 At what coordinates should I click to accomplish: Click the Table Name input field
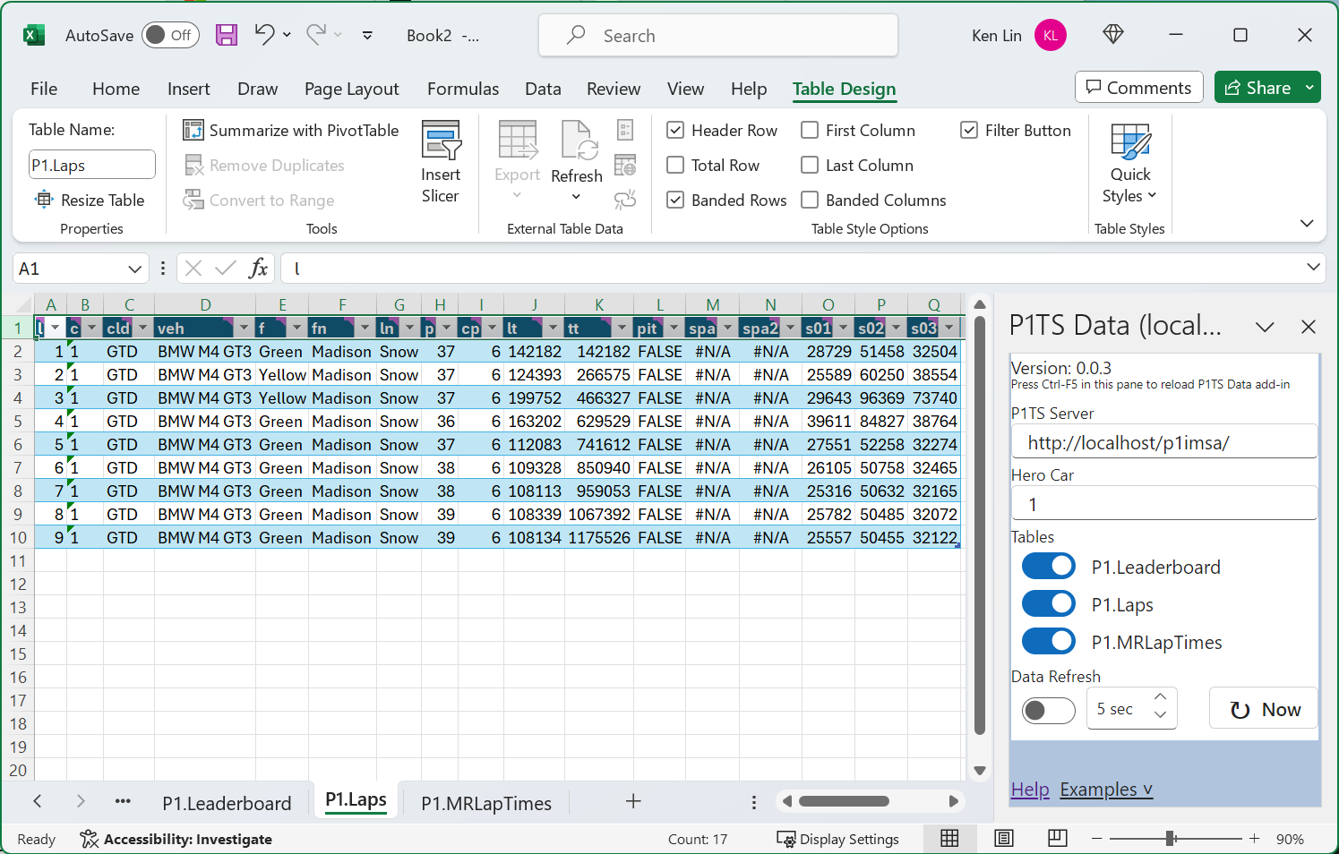pyautogui.click(x=92, y=165)
